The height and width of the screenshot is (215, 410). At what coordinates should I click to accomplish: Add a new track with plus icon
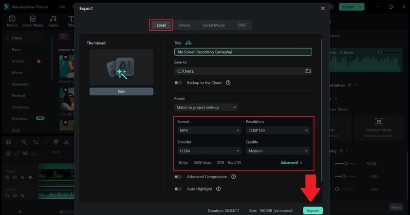click(x=19, y=211)
